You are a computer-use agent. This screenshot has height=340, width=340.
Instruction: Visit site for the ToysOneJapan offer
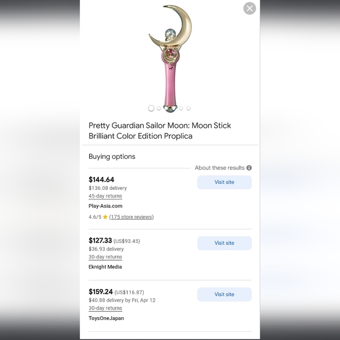pos(225,294)
